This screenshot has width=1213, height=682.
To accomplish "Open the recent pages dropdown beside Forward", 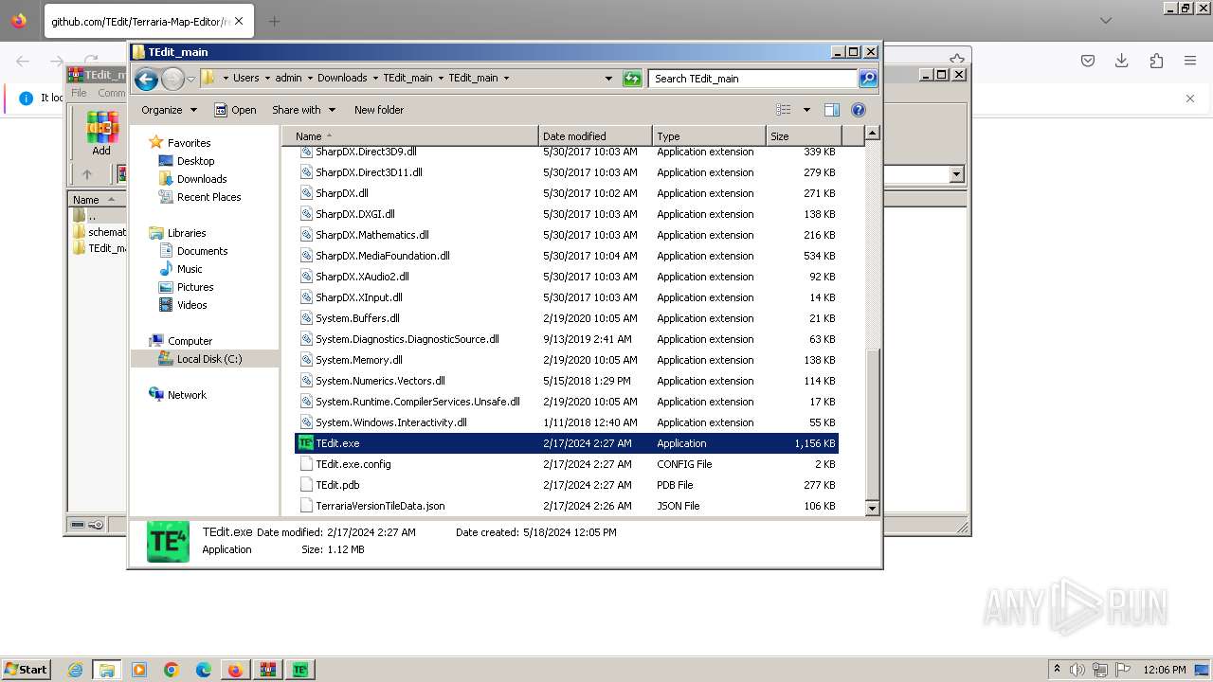I will click(190, 80).
